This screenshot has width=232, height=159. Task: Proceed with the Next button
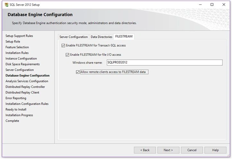(x=168, y=150)
